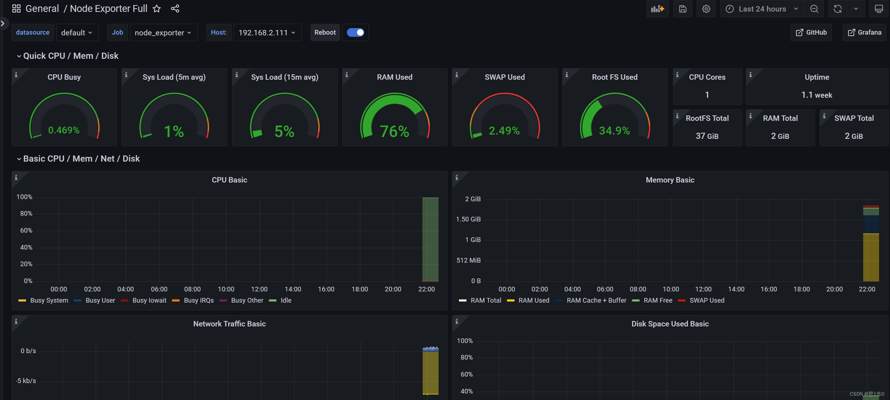Toggle the Reboot switch on/off
Screen dimensions: 890x400
click(355, 32)
